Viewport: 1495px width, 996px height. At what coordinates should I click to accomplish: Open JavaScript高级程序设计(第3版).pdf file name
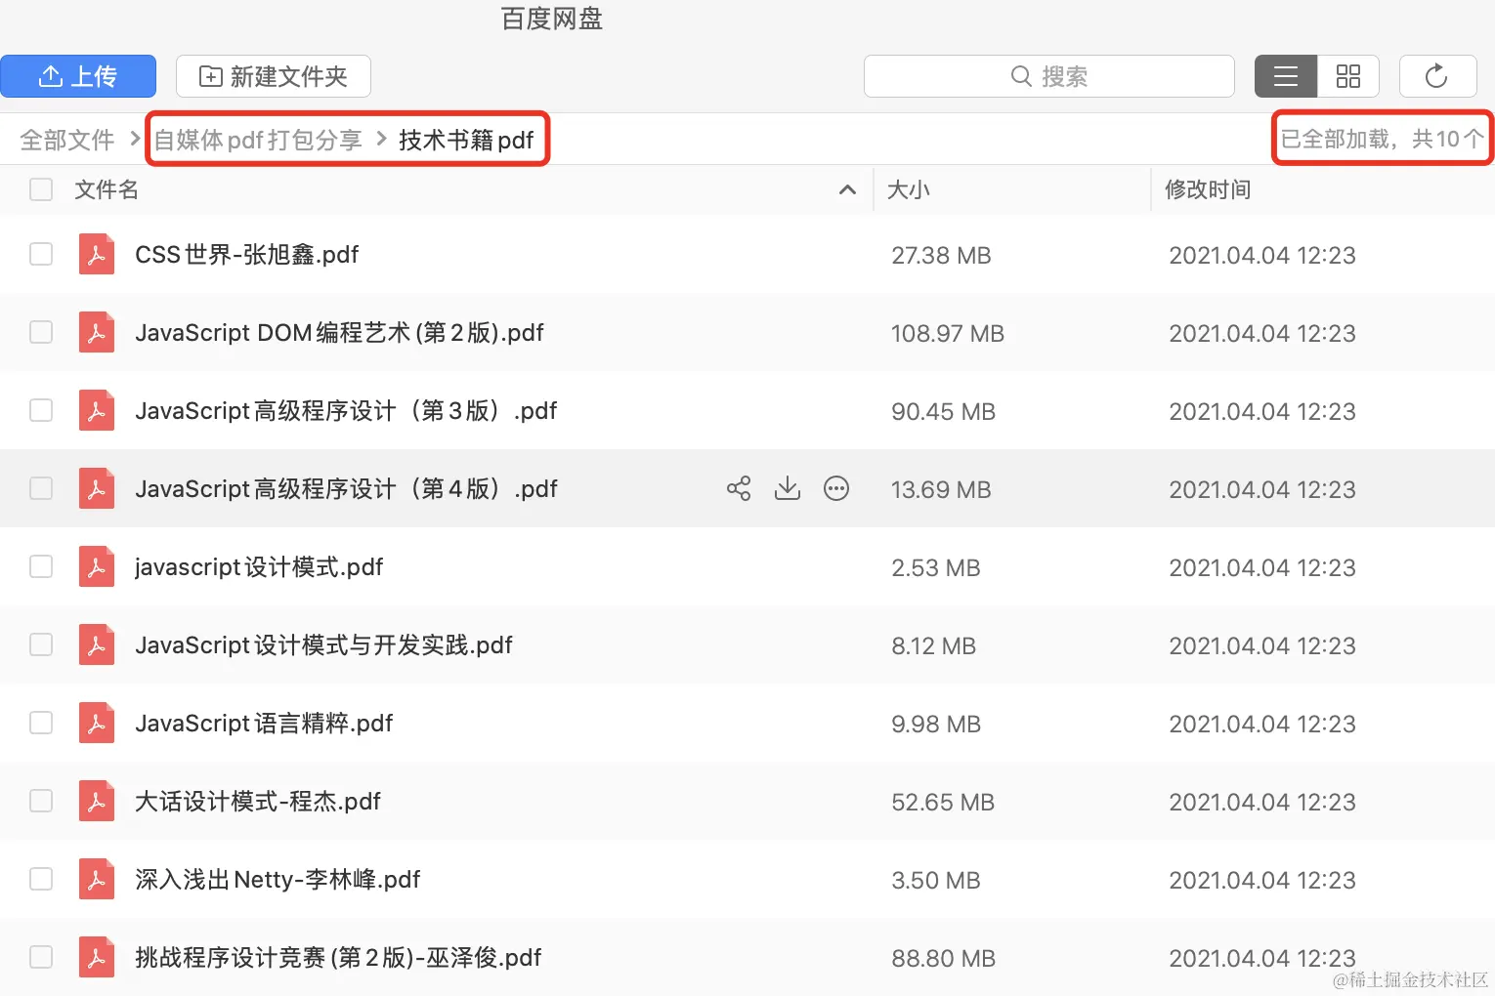346,411
